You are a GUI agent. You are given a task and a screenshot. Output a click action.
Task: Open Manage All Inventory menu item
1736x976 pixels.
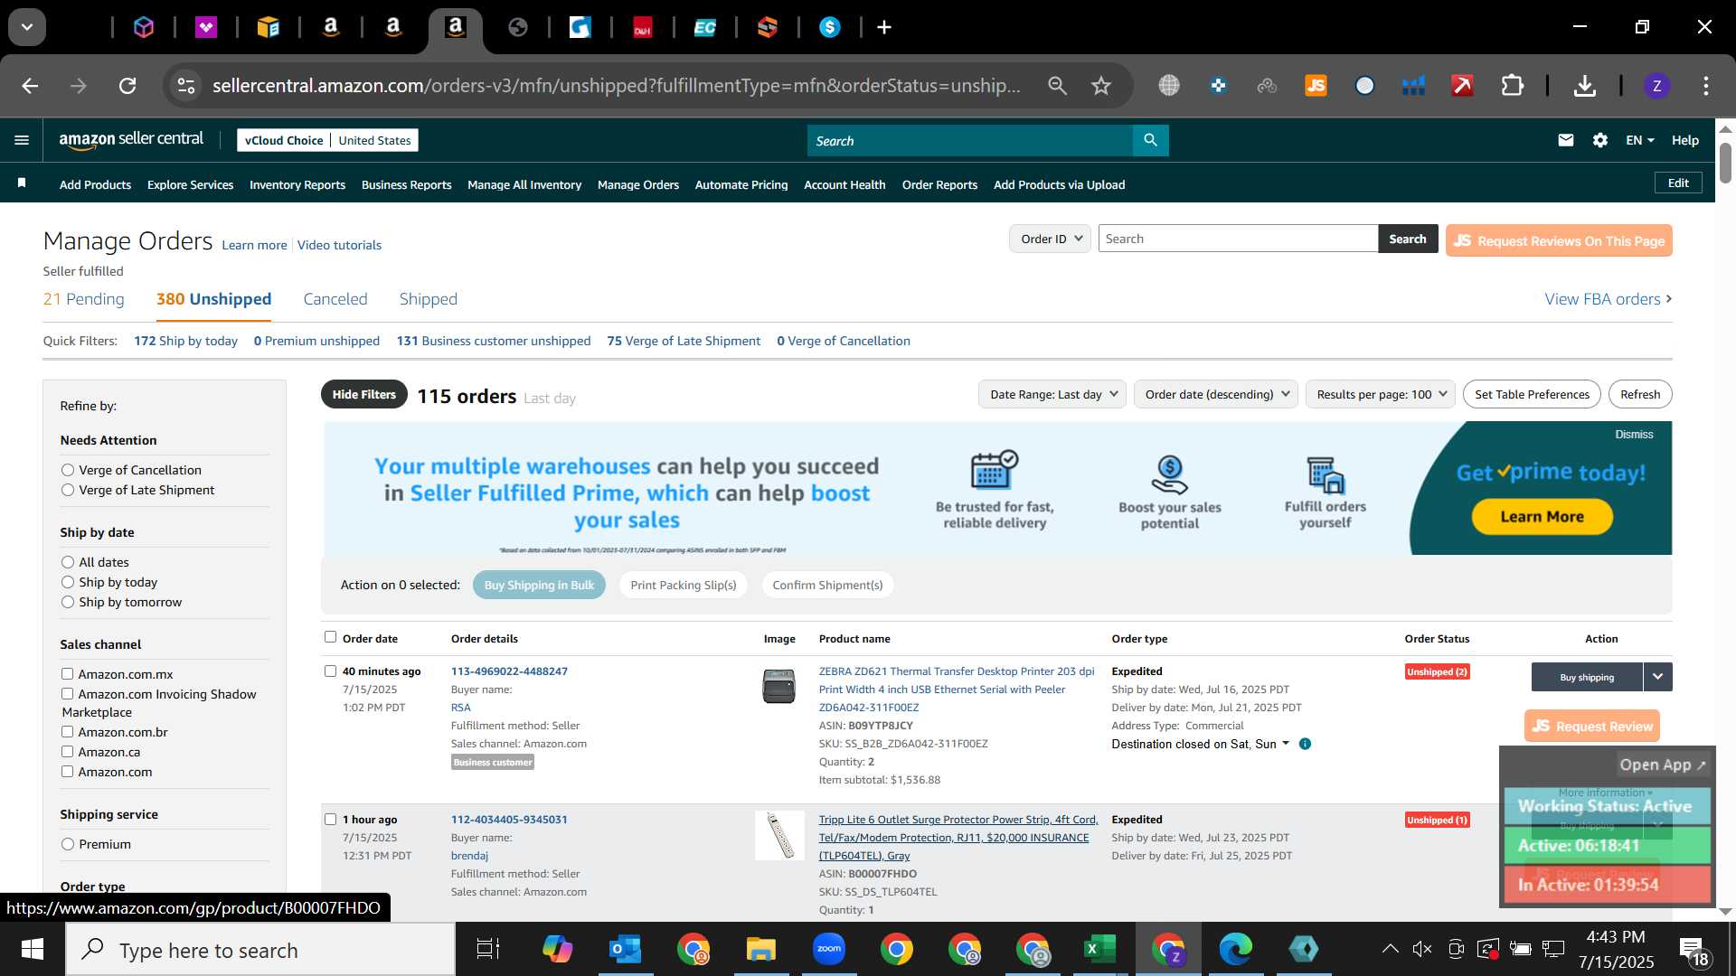(x=524, y=184)
